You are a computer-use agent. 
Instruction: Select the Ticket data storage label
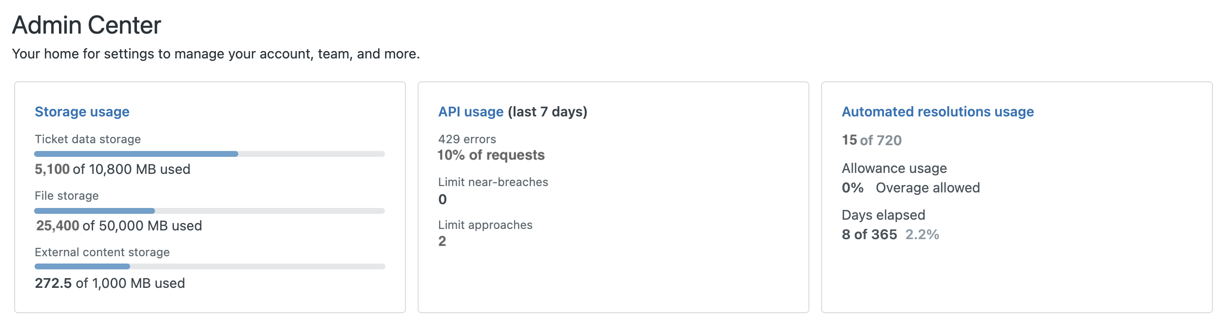(88, 139)
